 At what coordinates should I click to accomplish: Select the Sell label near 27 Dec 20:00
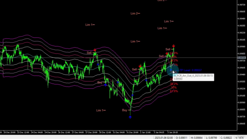click(89, 53)
